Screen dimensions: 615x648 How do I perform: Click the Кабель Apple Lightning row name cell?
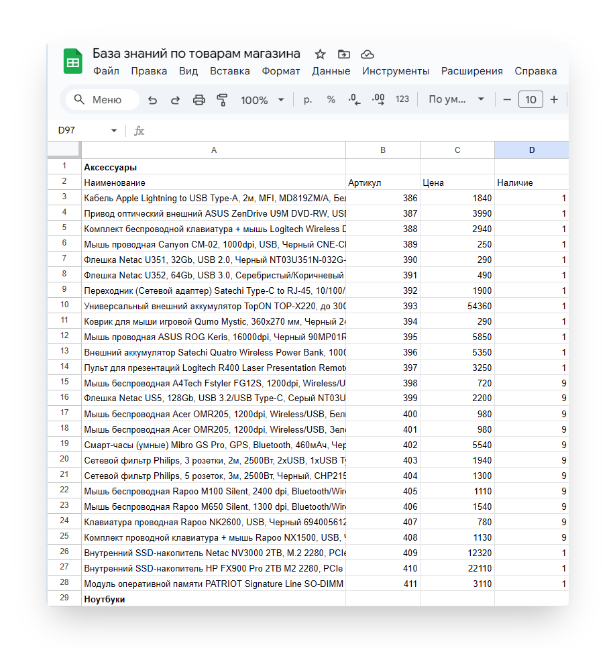[x=214, y=198]
